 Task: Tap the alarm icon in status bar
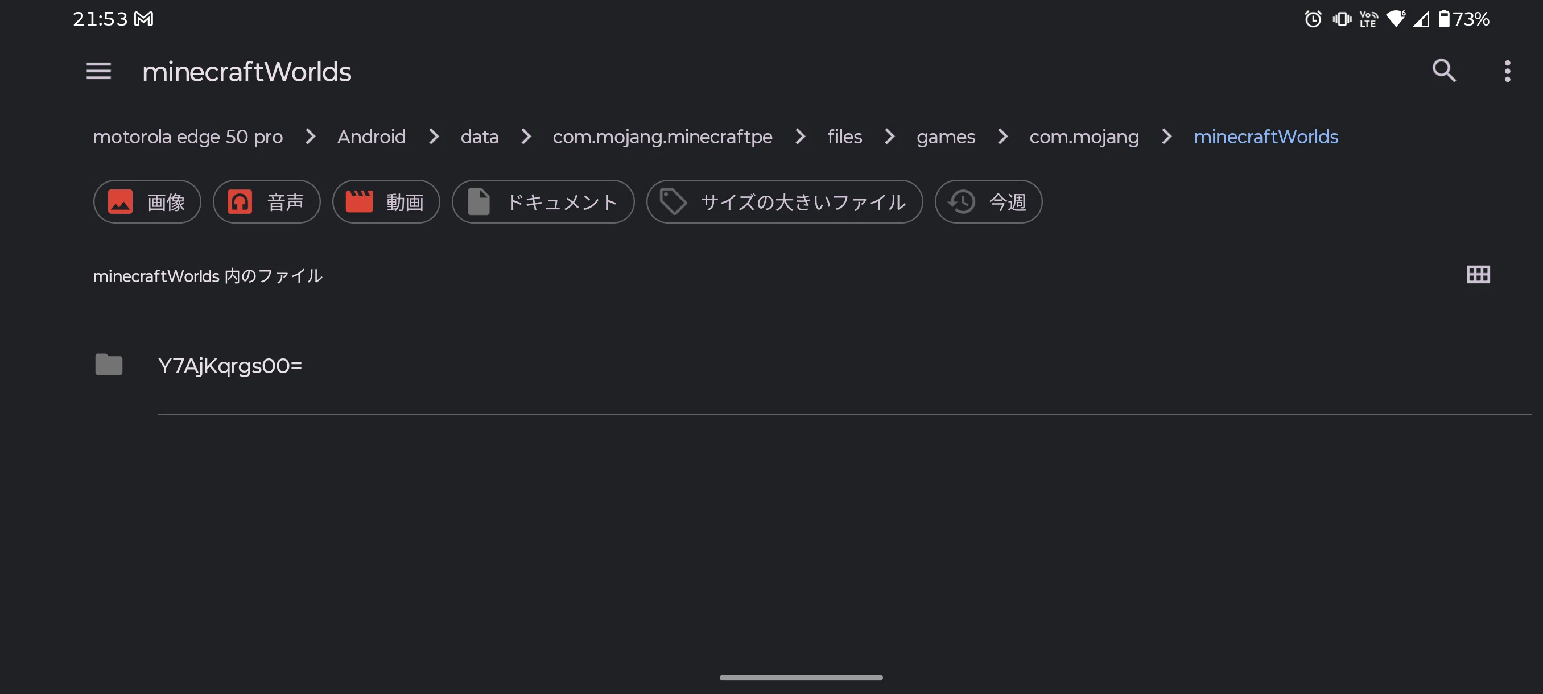[x=1313, y=19]
